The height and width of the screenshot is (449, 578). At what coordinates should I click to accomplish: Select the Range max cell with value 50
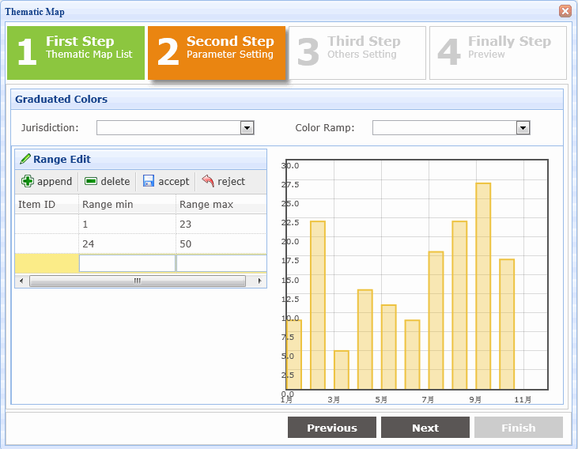point(221,243)
